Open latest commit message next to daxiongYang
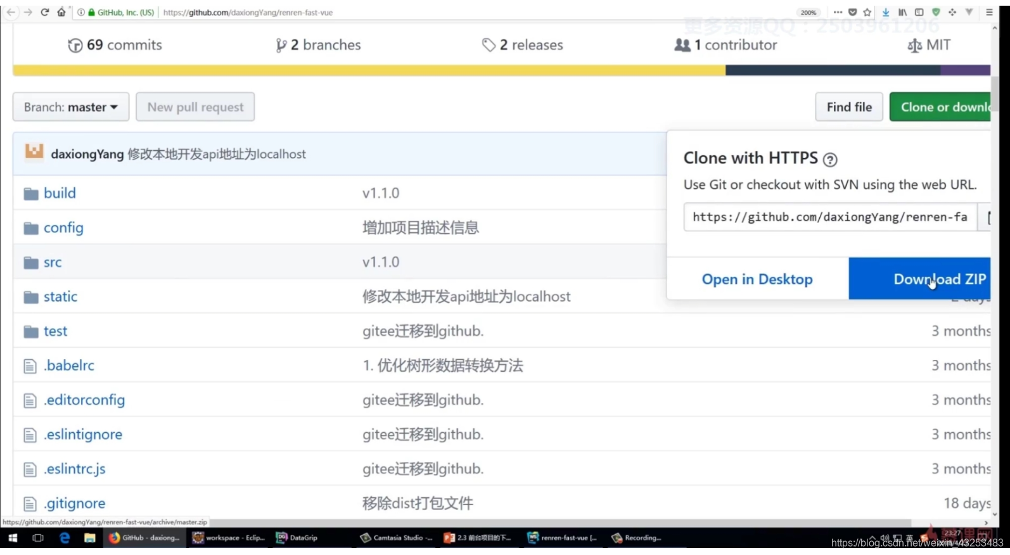The width and height of the screenshot is (1010, 555). pyautogui.click(x=217, y=154)
